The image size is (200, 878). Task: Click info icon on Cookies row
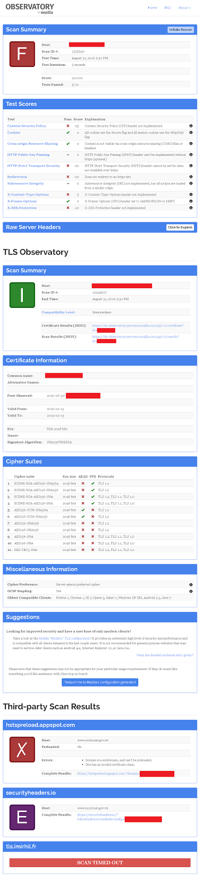click(191, 133)
